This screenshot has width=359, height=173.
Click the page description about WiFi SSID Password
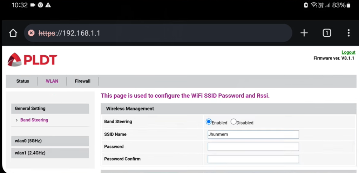[185, 96]
